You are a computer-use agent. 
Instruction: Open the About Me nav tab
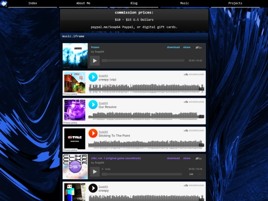coord(83,3)
